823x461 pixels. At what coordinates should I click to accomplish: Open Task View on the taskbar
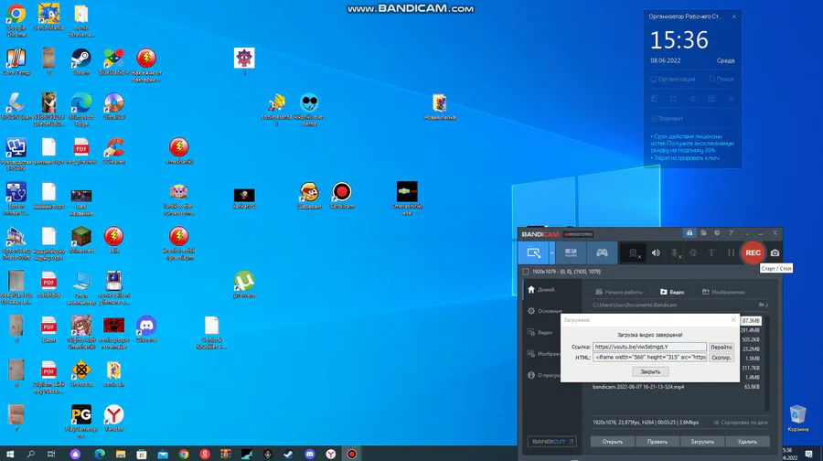[51, 454]
